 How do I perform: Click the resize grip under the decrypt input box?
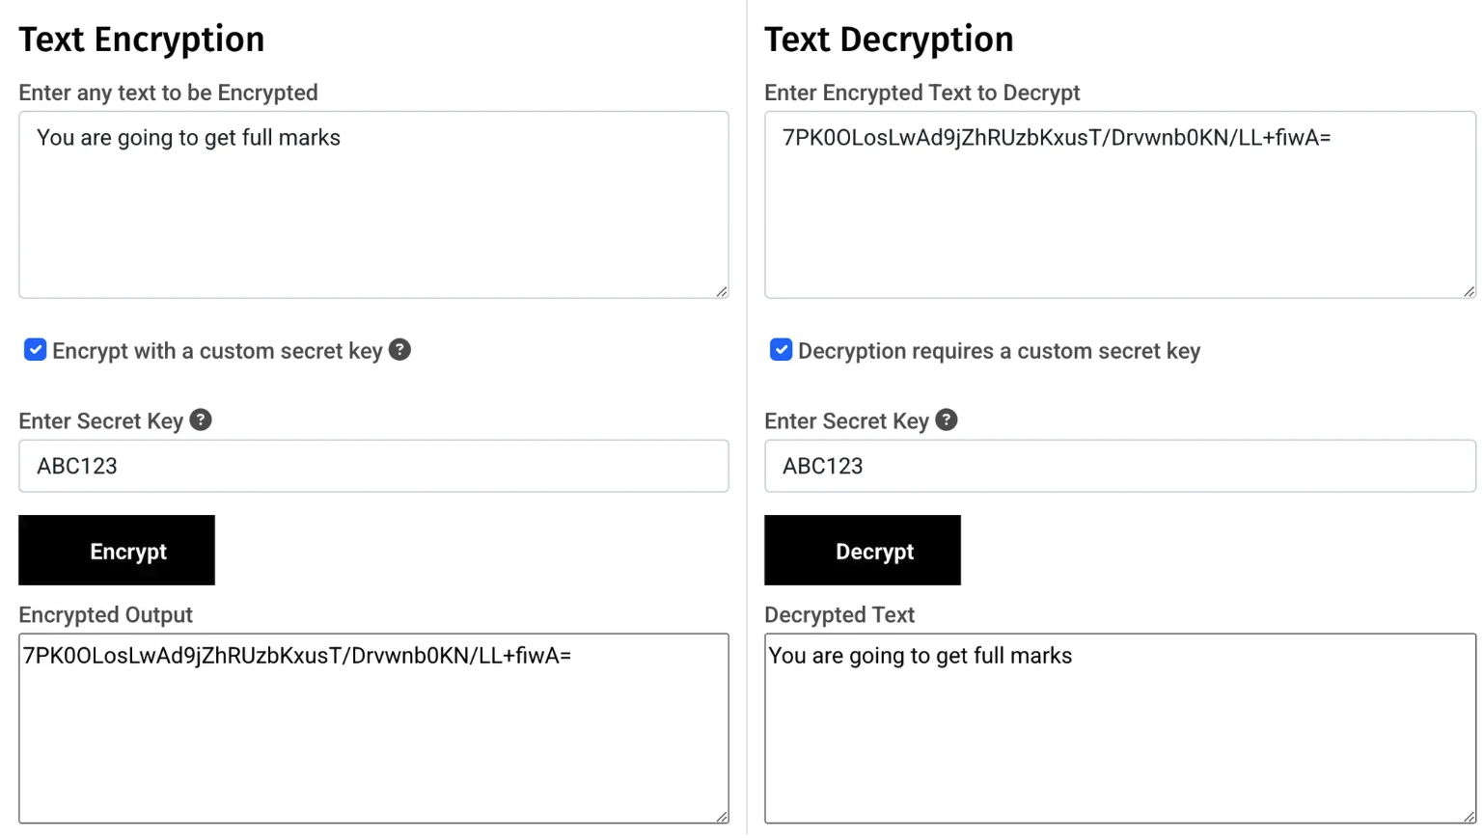1468,289
